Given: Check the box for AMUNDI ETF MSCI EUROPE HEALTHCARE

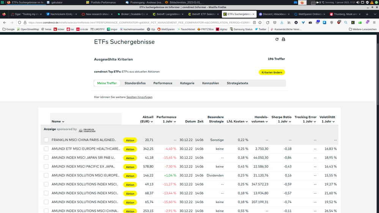Looking at the screenshot, I should pos(46,149).
